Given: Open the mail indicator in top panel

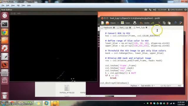Looking at the screenshot, I should click(146, 10).
